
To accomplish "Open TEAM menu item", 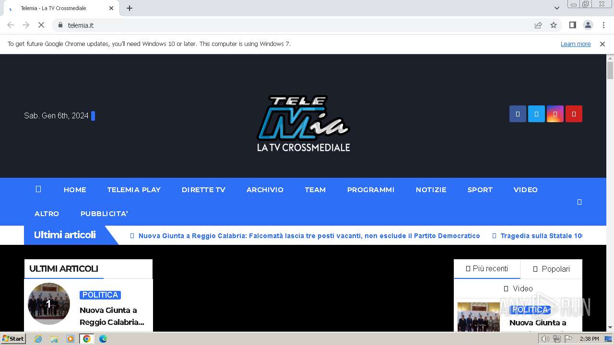I will [x=315, y=190].
